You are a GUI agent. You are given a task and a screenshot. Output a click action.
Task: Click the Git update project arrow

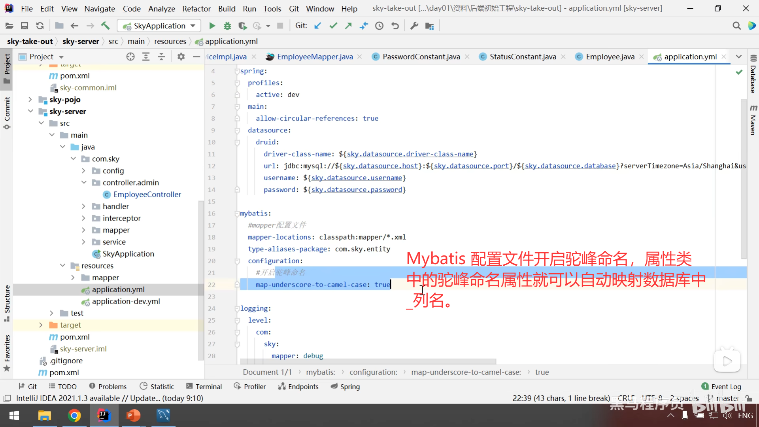317,26
